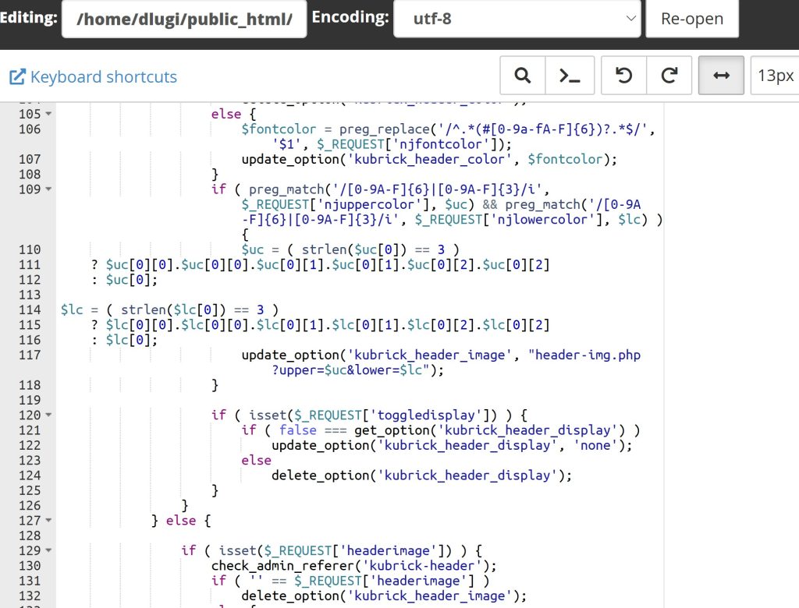Collapse the code fold at line 105
The height and width of the screenshot is (608, 799).
point(48,115)
